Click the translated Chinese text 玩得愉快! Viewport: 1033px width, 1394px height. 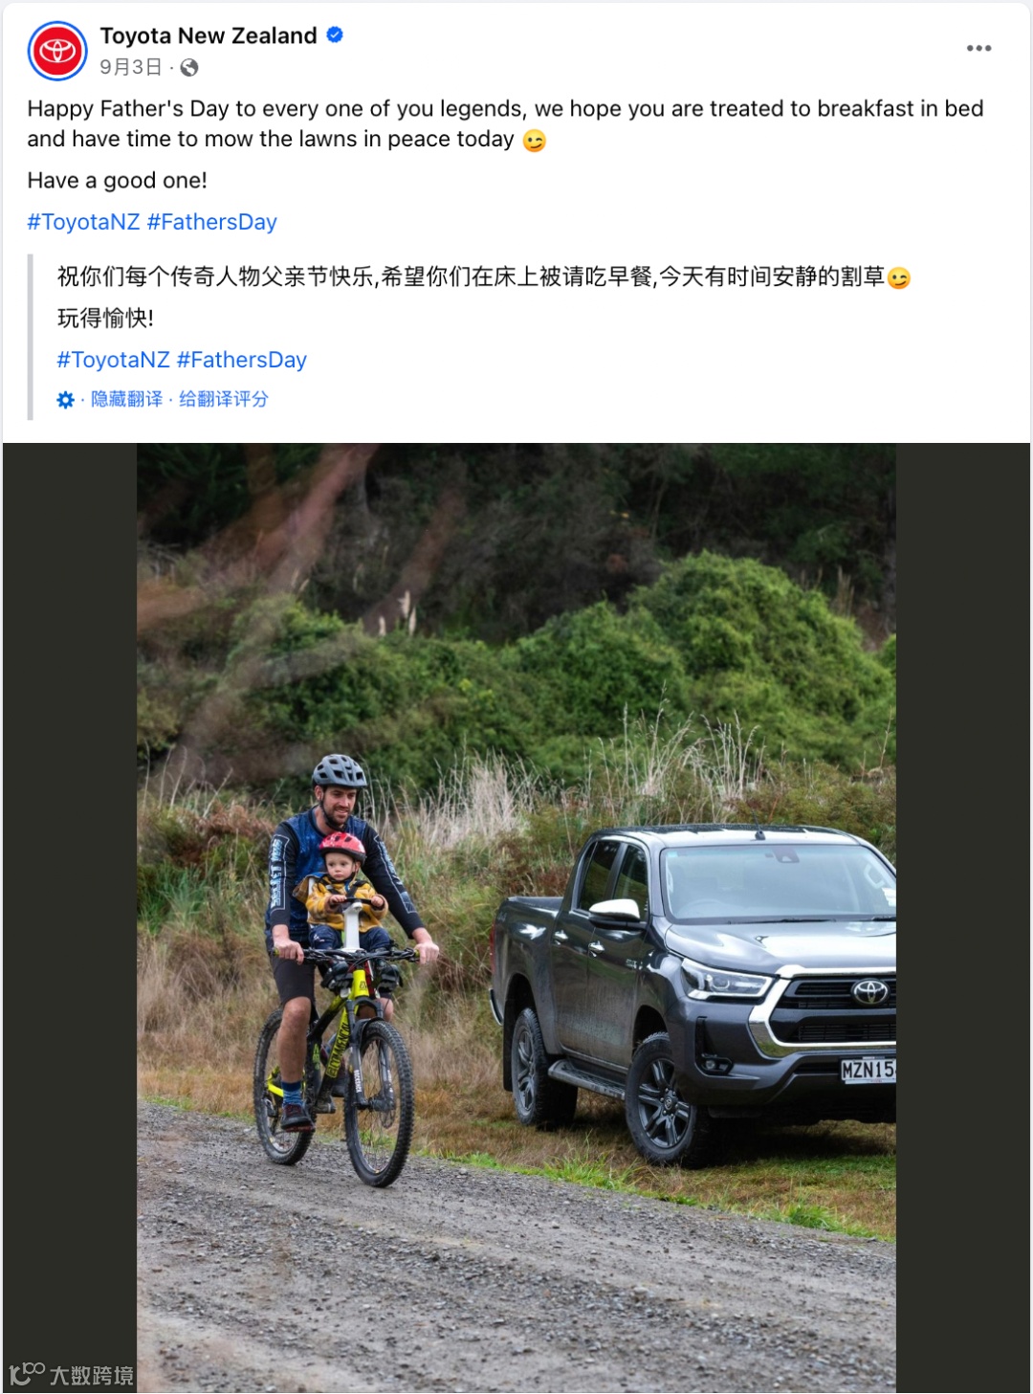coord(105,318)
